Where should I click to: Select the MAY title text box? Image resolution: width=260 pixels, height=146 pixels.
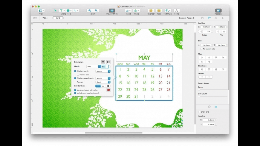click(144, 58)
